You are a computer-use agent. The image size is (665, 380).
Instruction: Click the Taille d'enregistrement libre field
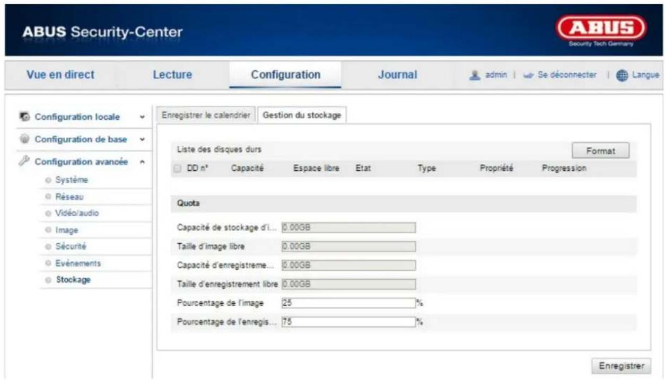(348, 284)
